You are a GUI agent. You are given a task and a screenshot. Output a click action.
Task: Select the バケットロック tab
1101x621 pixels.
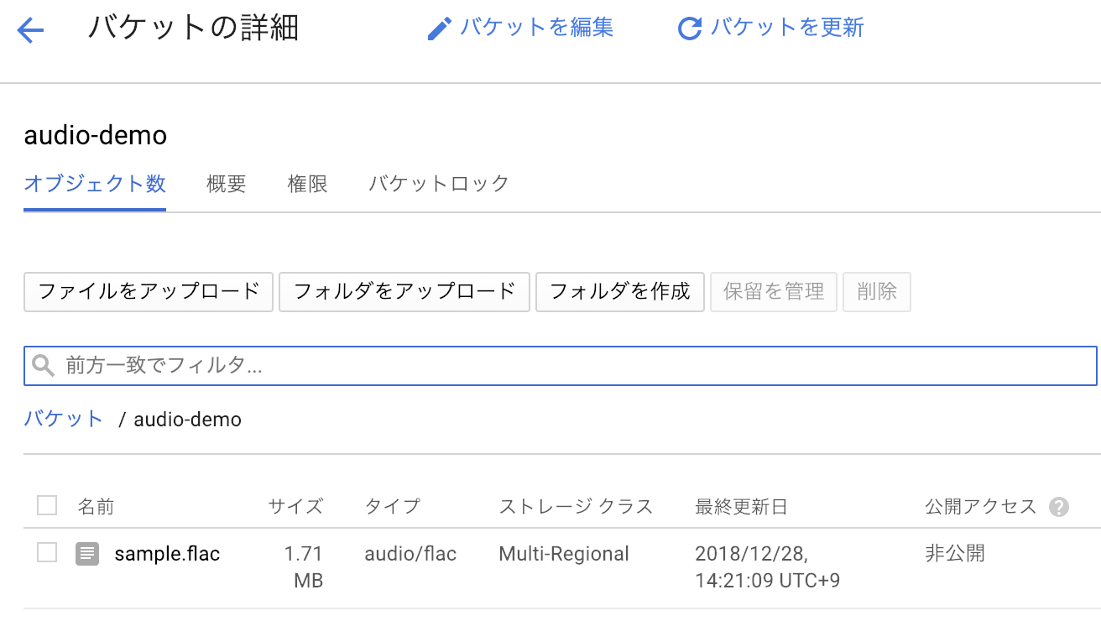point(439,184)
